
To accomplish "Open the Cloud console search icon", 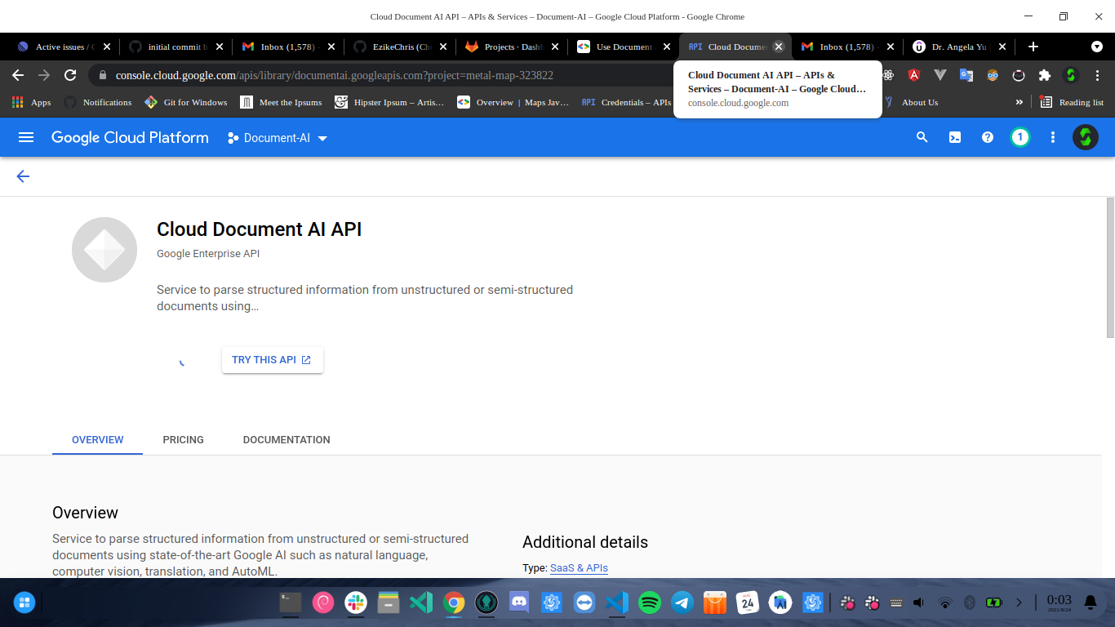I will [x=922, y=137].
